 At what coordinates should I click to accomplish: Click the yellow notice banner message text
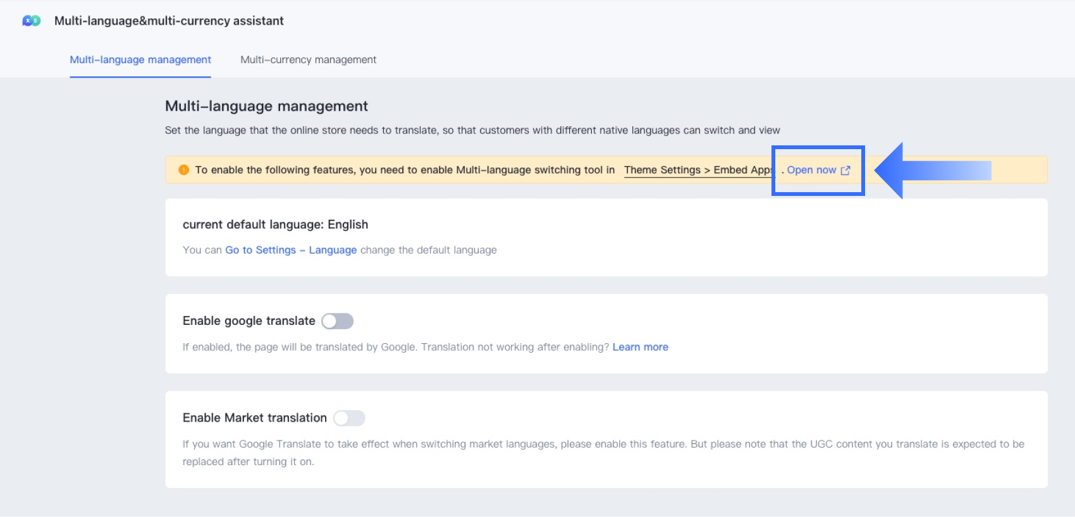pos(405,170)
